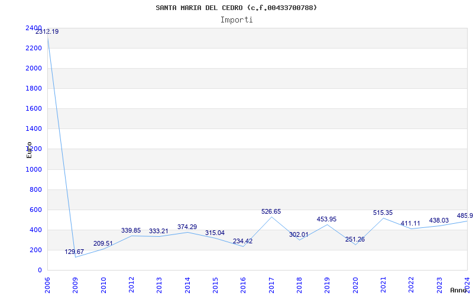473x296 pixels.
Task: Select the 234.42 value for 2016
Action: pyautogui.click(x=242, y=241)
